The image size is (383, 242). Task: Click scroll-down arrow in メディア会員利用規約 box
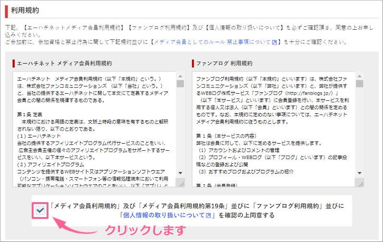180,173
